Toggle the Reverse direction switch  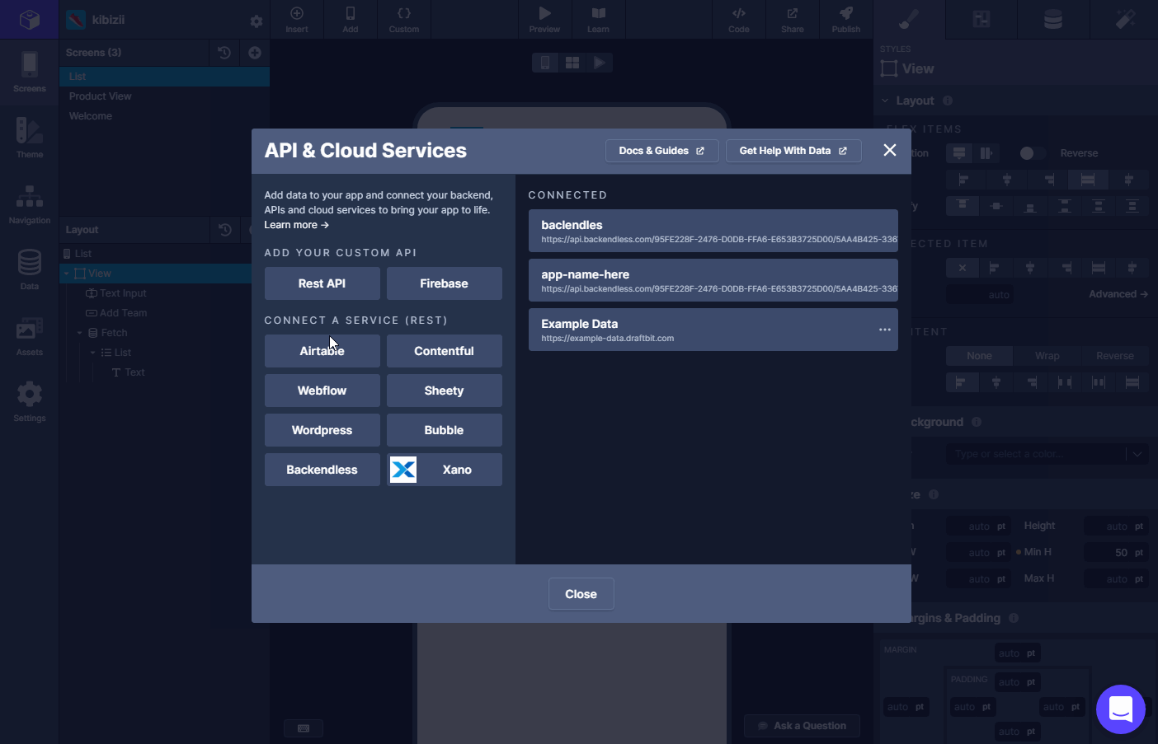(1032, 153)
